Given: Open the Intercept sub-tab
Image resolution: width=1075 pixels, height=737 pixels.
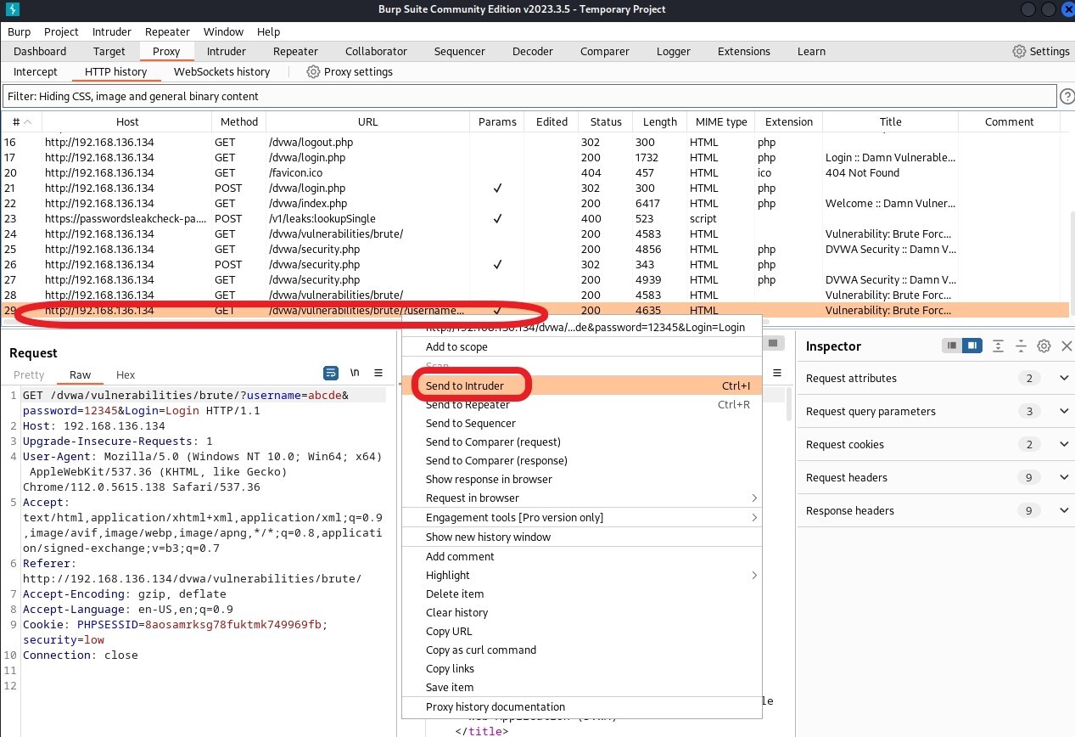Looking at the screenshot, I should click(36, 72).
